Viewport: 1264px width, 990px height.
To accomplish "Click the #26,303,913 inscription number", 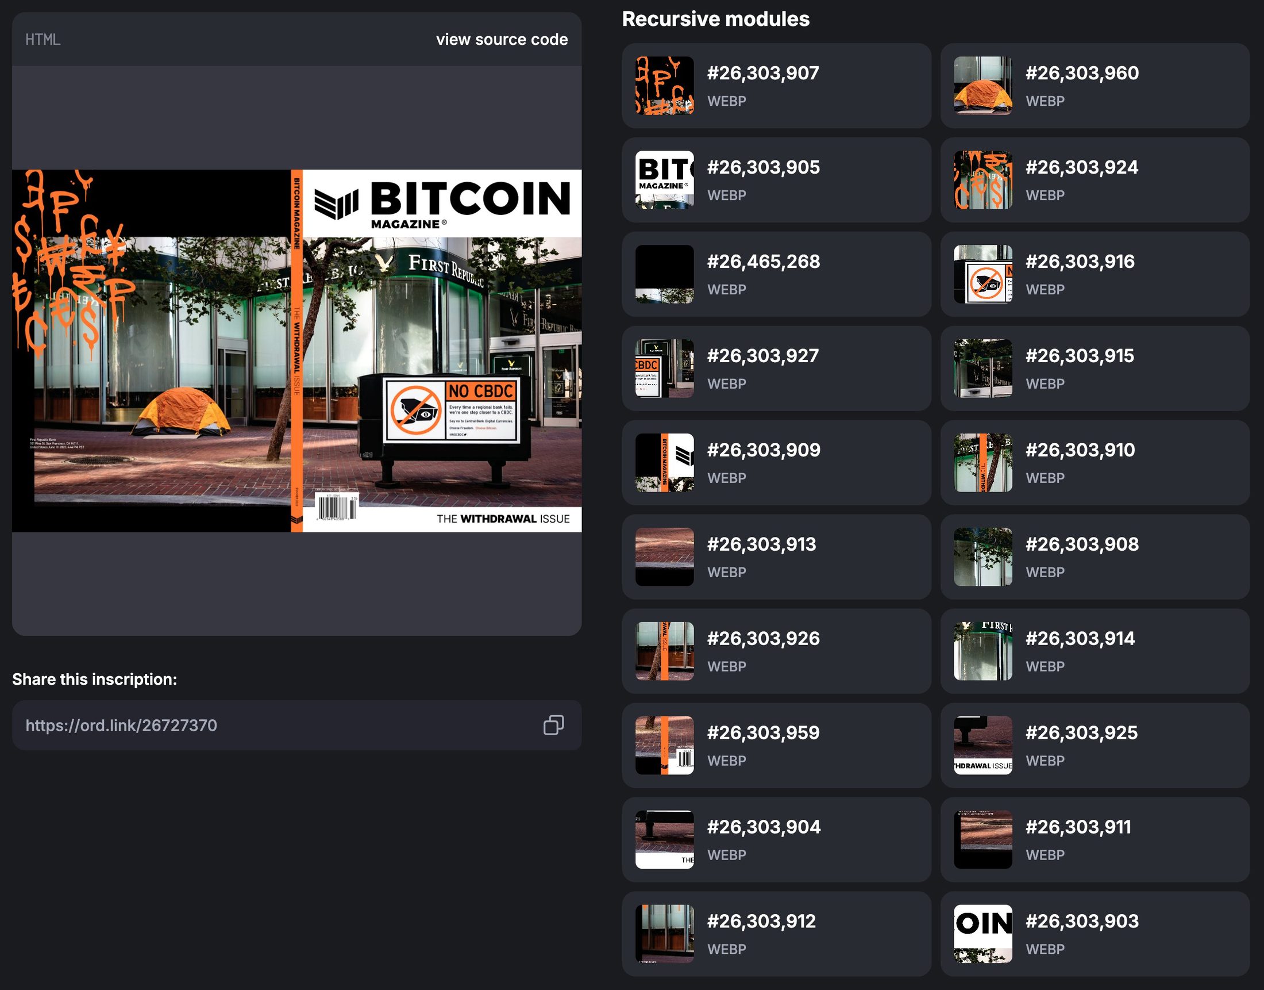I will pos(761,544).
